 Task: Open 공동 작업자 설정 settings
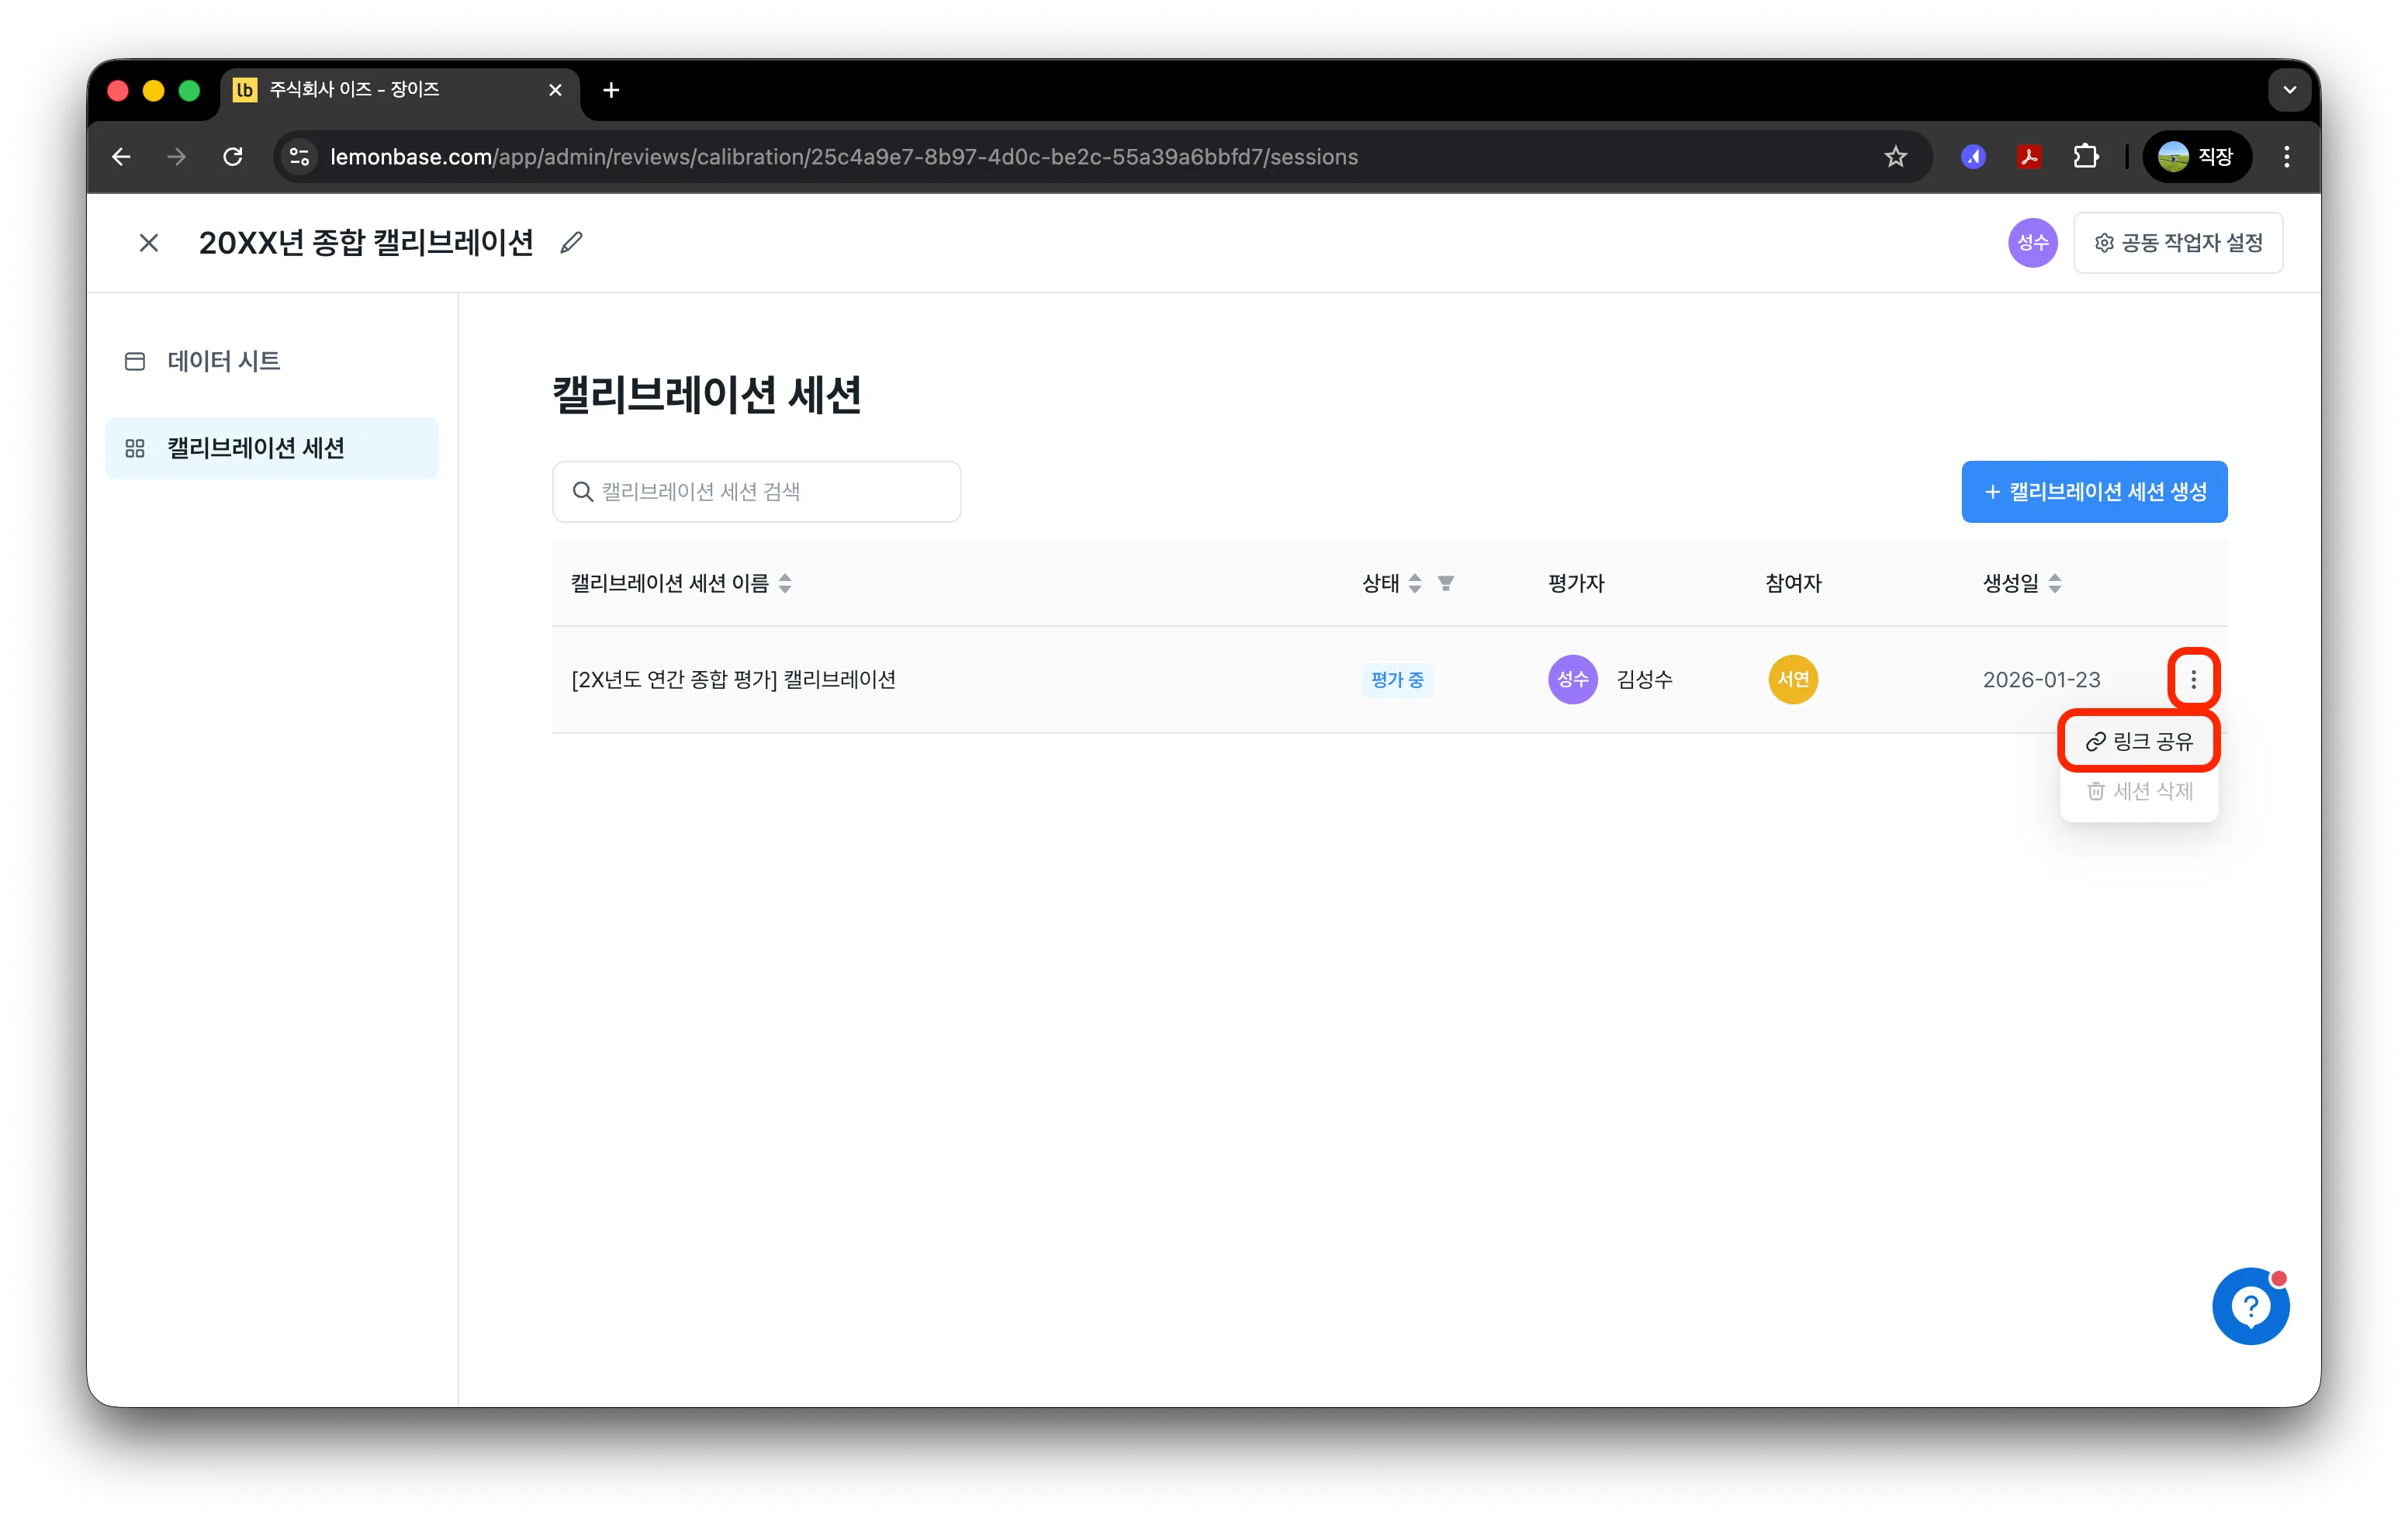2178,243
